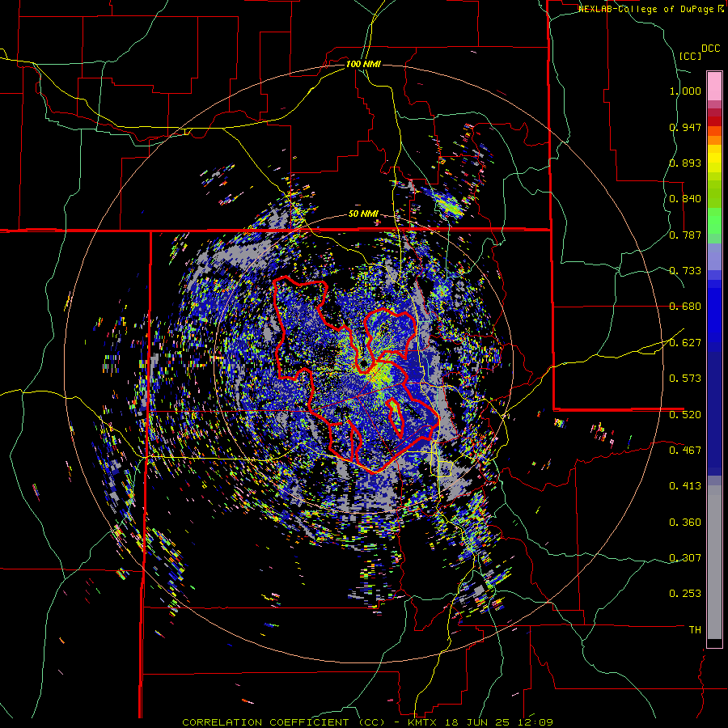Click the 18 JUN 25 date stamp
Image resolution: width=728 pixels, height=728 pixels.
coord(476,722)
